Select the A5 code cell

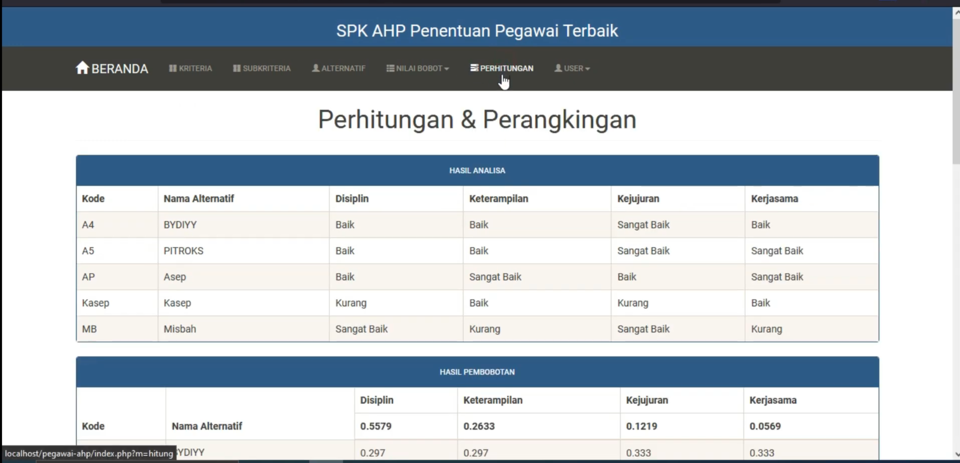(117, 251)
